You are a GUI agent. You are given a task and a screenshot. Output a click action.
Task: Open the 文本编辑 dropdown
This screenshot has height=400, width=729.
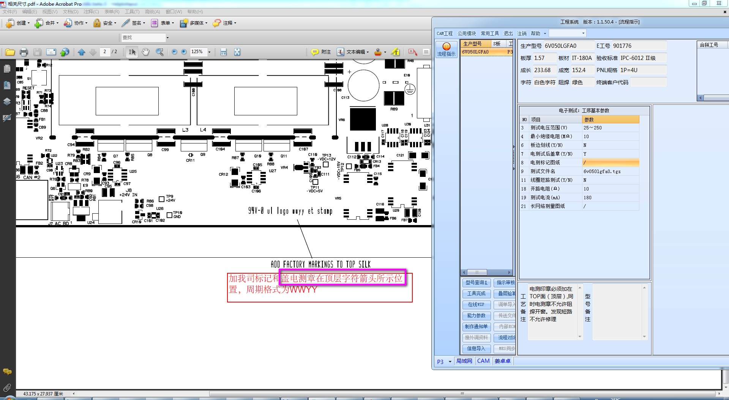point(353,52)
